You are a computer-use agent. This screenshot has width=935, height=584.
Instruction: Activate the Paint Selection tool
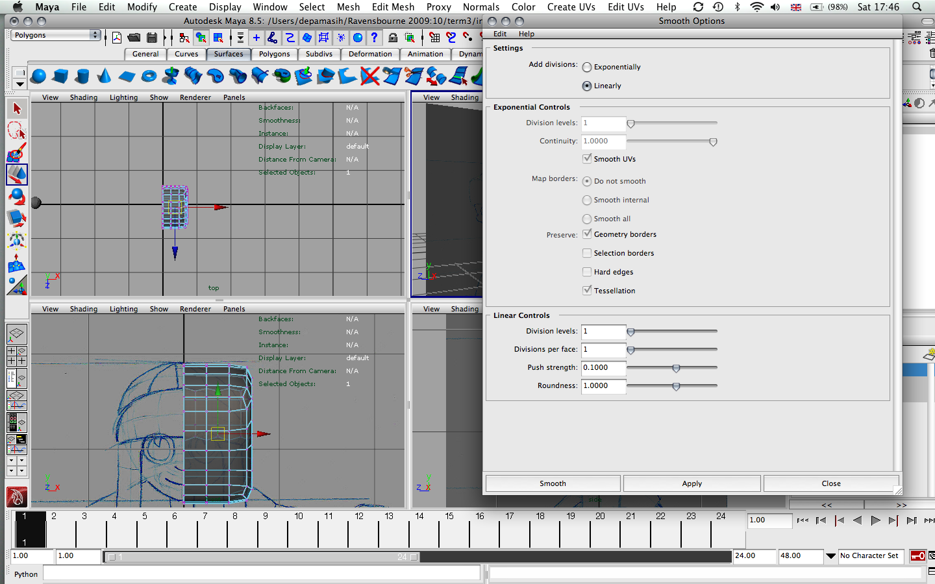(17, 152)
